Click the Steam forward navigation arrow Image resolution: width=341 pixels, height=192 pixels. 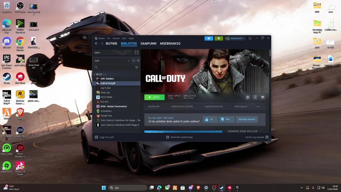point(102,43)
